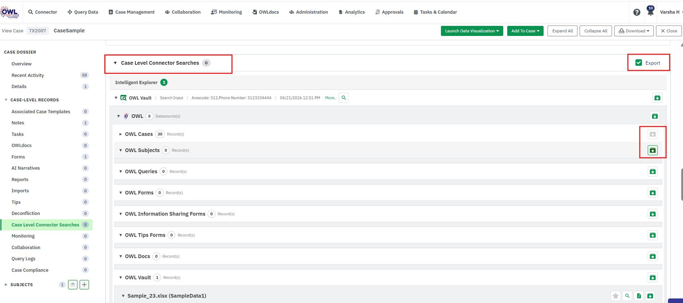
Task: Click the Collapse All button
Action: coord(596,31)
